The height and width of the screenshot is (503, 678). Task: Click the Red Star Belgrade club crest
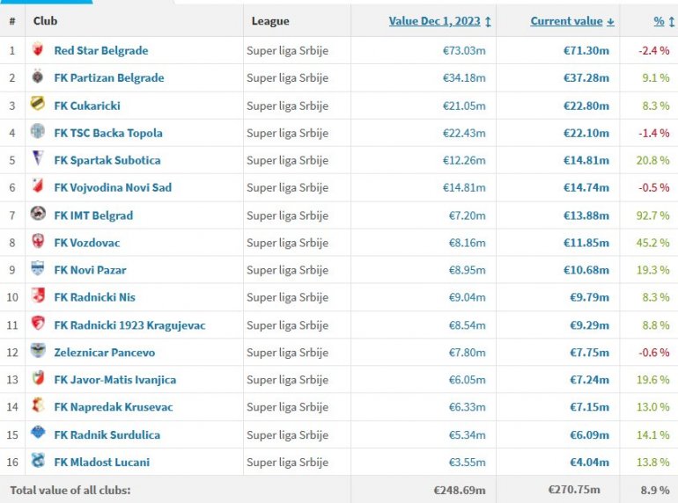pyautogui.click(x=38, y=50)
